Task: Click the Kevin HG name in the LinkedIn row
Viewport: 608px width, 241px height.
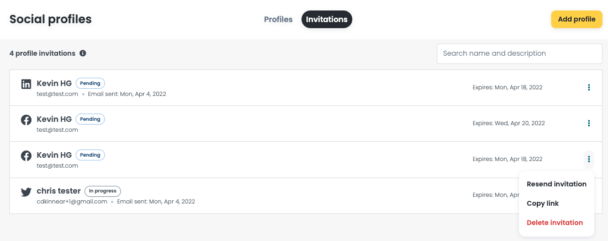Action: [x=54, y=83]
